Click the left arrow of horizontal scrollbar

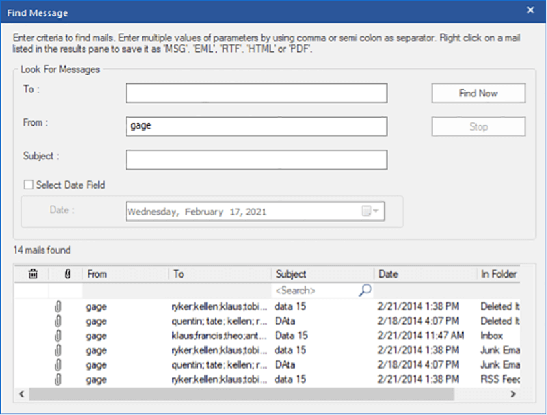[x=20, y=394]
